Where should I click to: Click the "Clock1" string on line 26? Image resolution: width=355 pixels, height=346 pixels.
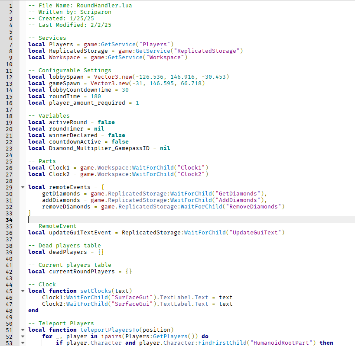[x=191, y=167]
